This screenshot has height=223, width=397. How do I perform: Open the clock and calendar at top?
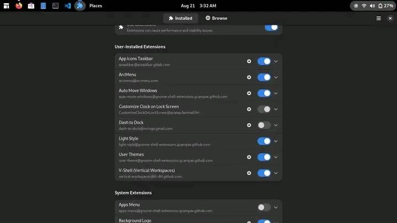coord(198,6)
